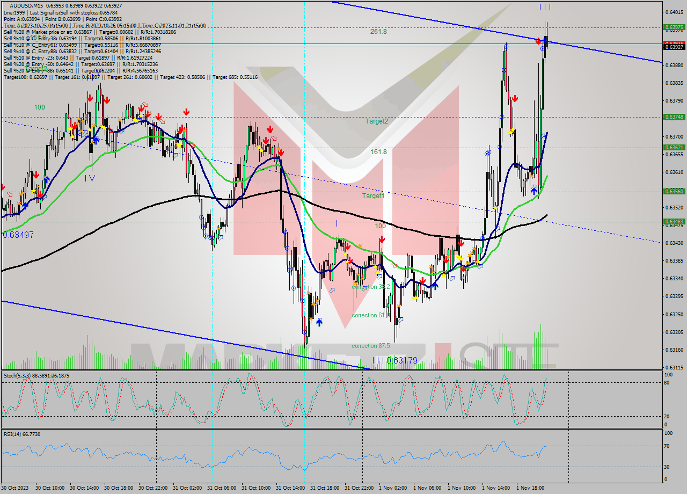Click the RSI(14) 66.7730 indicator label

[x=22, y=434]
